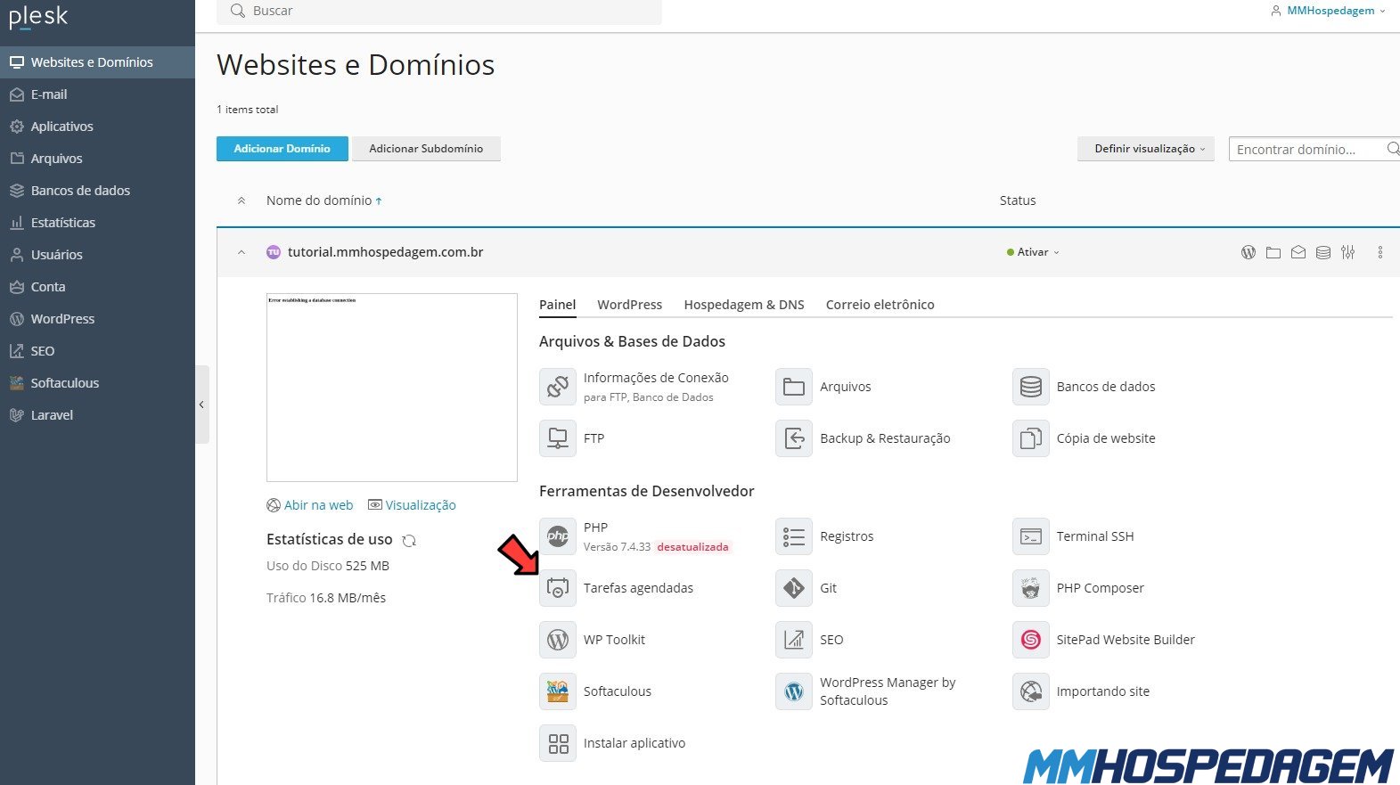
Task: Open Backup & Restauração icon
Action: click(x=794, y=438)
